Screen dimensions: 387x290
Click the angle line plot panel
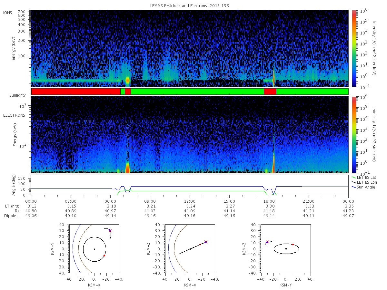click(x=190, y=185)
